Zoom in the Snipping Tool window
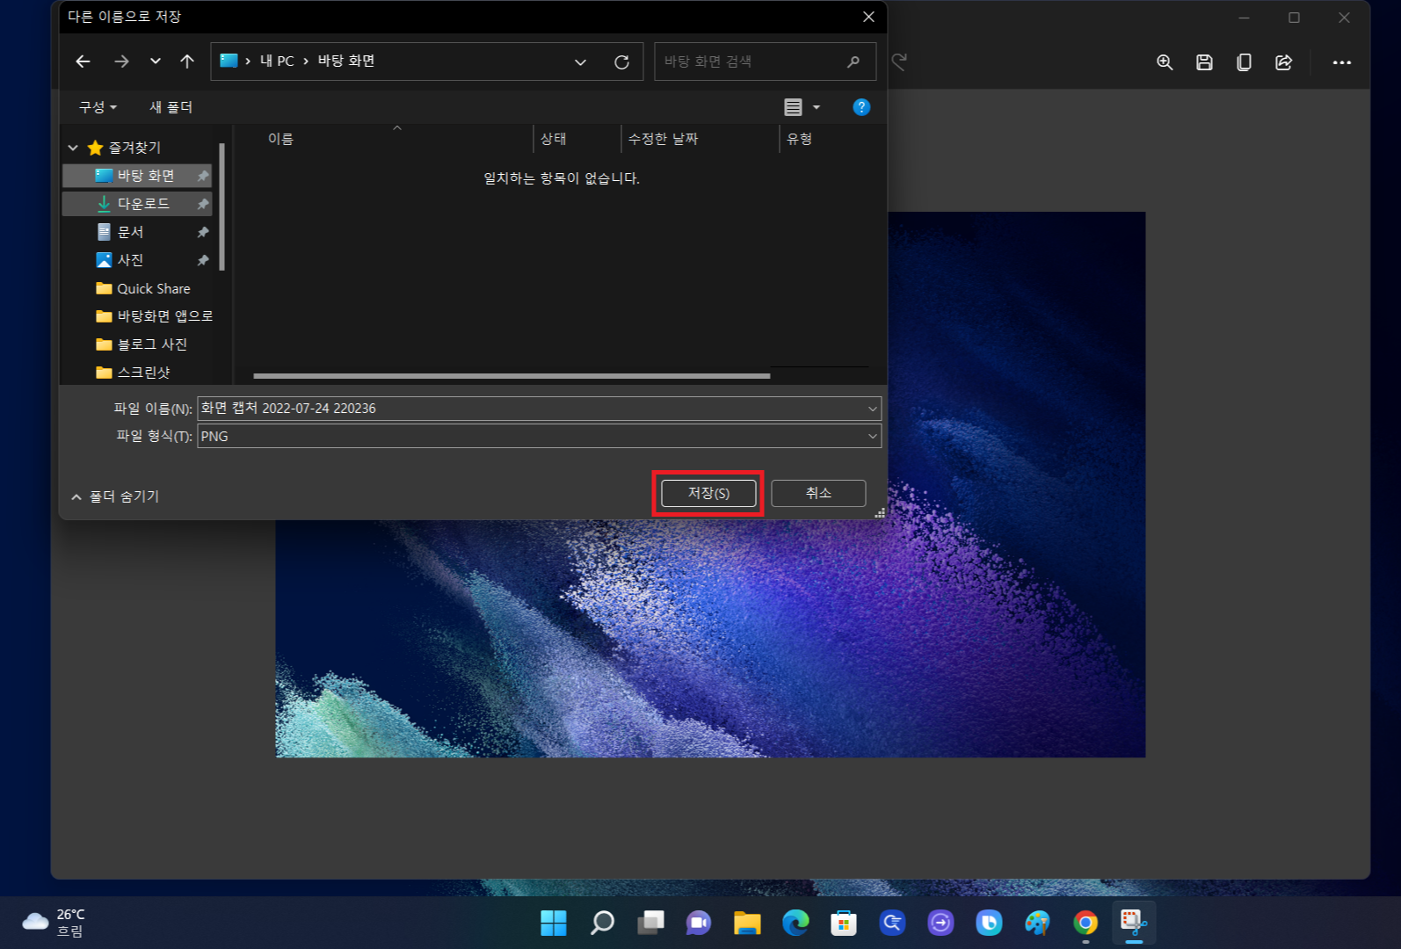1401x949 pixels. click(x=1165, y=62)
